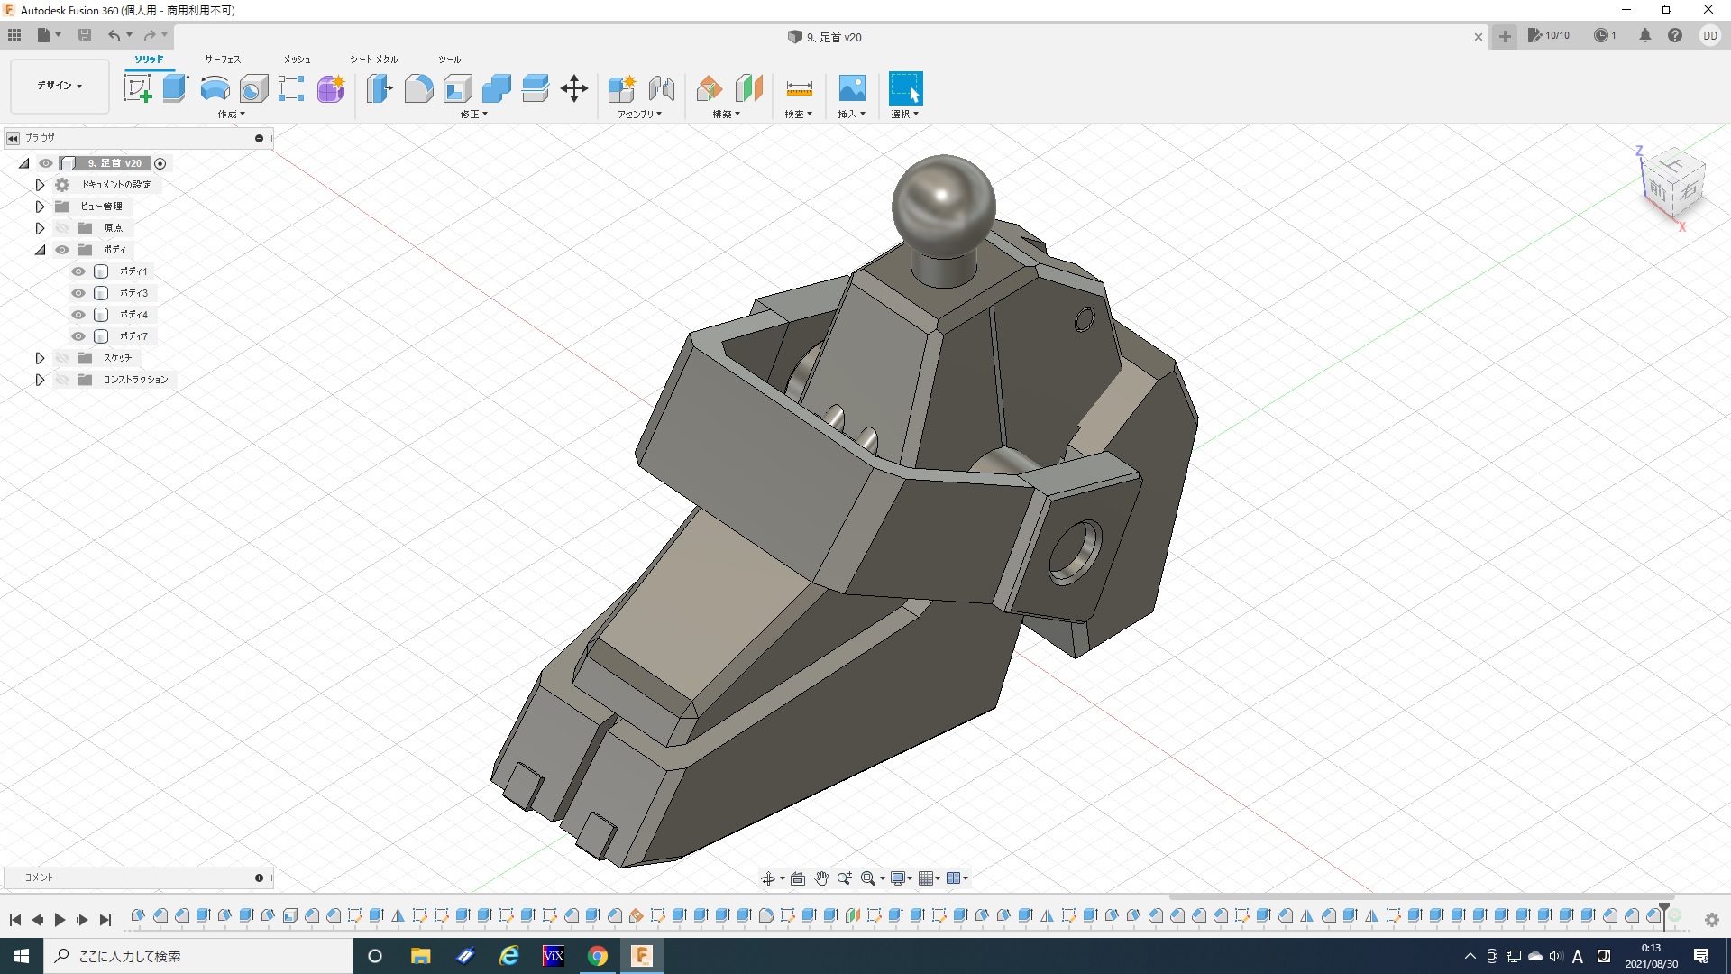Select the Extrude tool icon
The height and width of the screenshot is (974, 1731).
click(176, 88)
